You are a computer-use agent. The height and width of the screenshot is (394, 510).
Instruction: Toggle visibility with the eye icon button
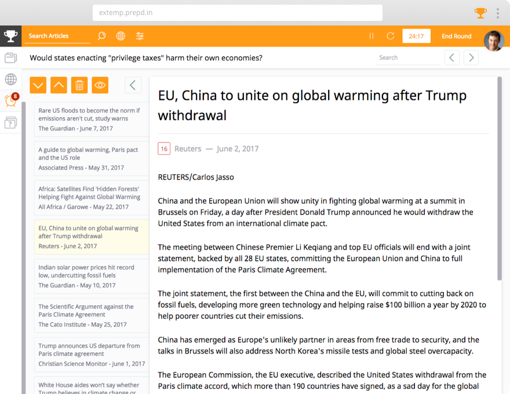[x=100, y=85]
